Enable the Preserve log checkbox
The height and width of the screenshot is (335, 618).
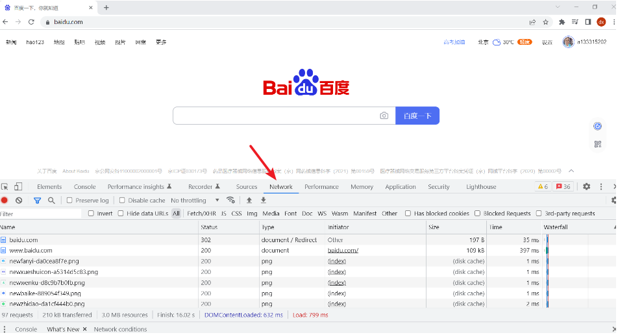(x=69, y=200)
